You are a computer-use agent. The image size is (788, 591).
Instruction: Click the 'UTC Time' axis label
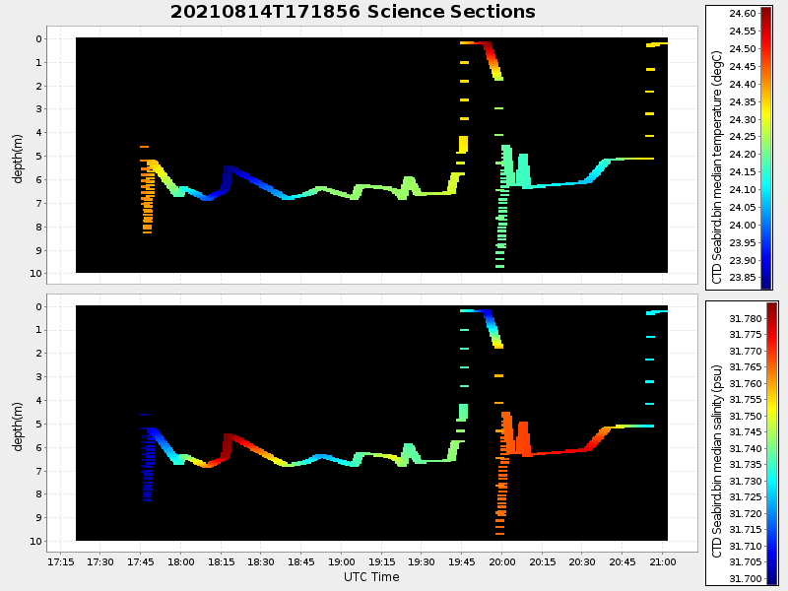(371, 577)
